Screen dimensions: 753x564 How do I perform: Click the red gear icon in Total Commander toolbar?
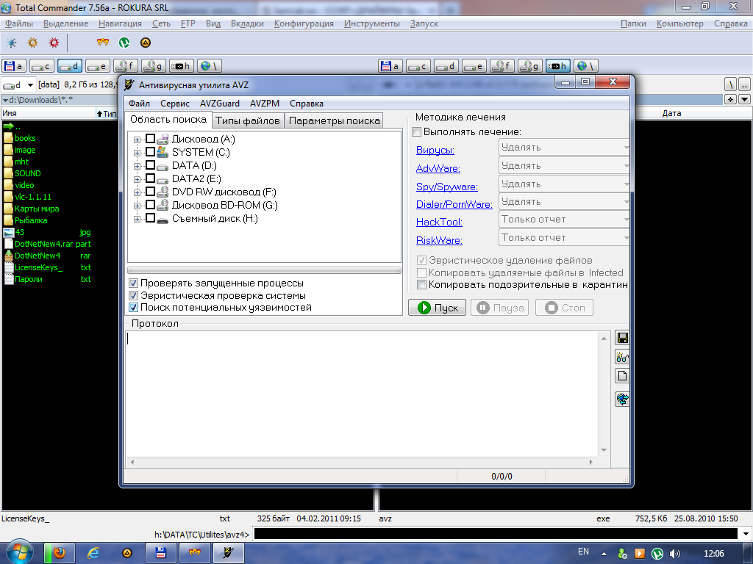pos(54,43)
